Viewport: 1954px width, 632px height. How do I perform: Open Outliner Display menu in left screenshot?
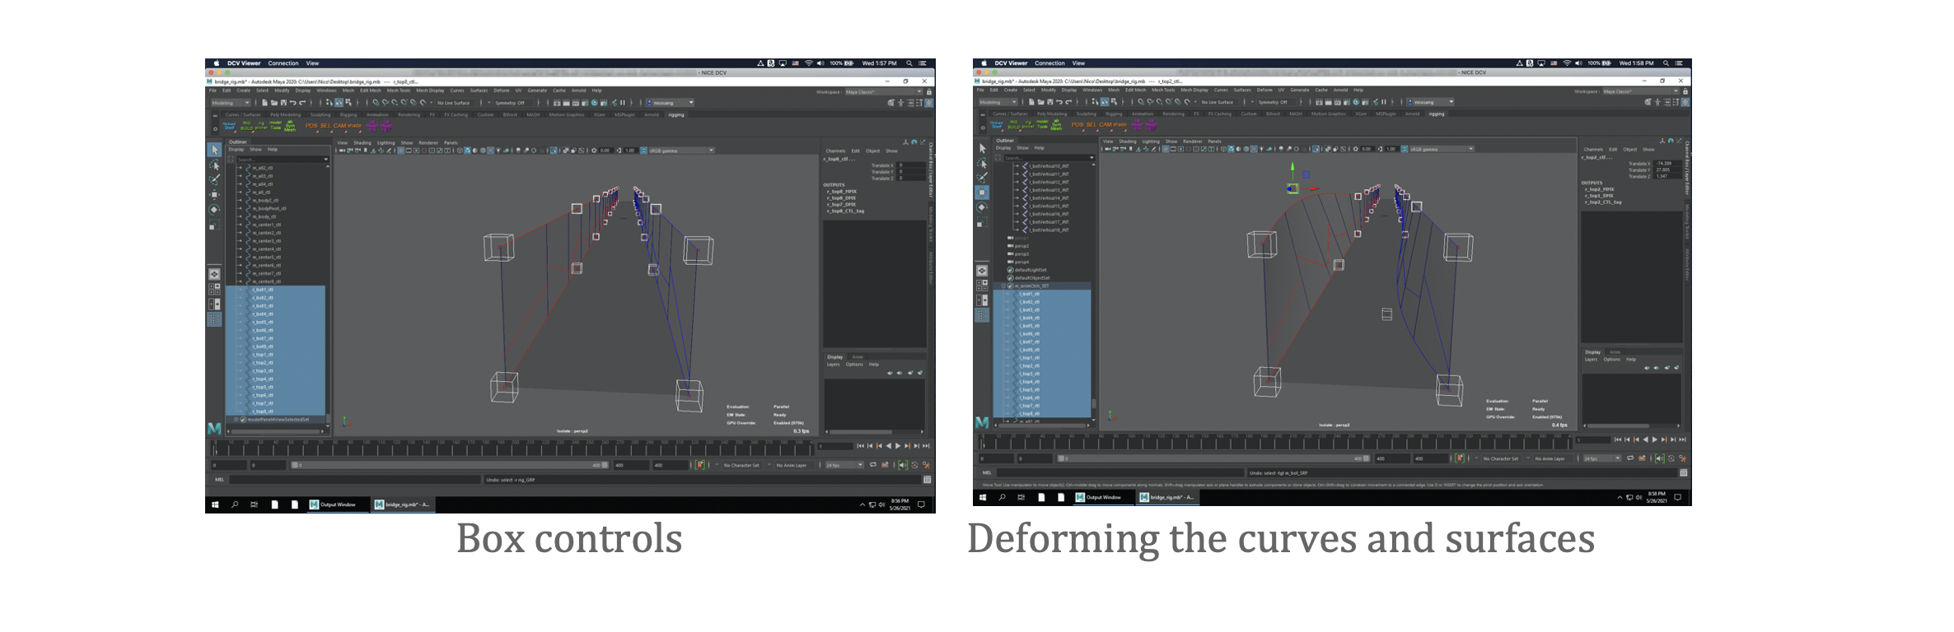coord(236,150)
